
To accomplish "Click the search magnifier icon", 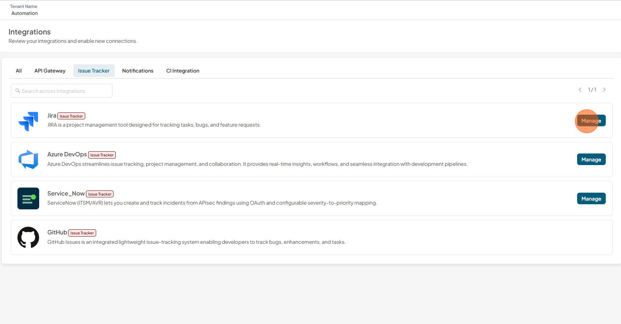I will [18, 91].
